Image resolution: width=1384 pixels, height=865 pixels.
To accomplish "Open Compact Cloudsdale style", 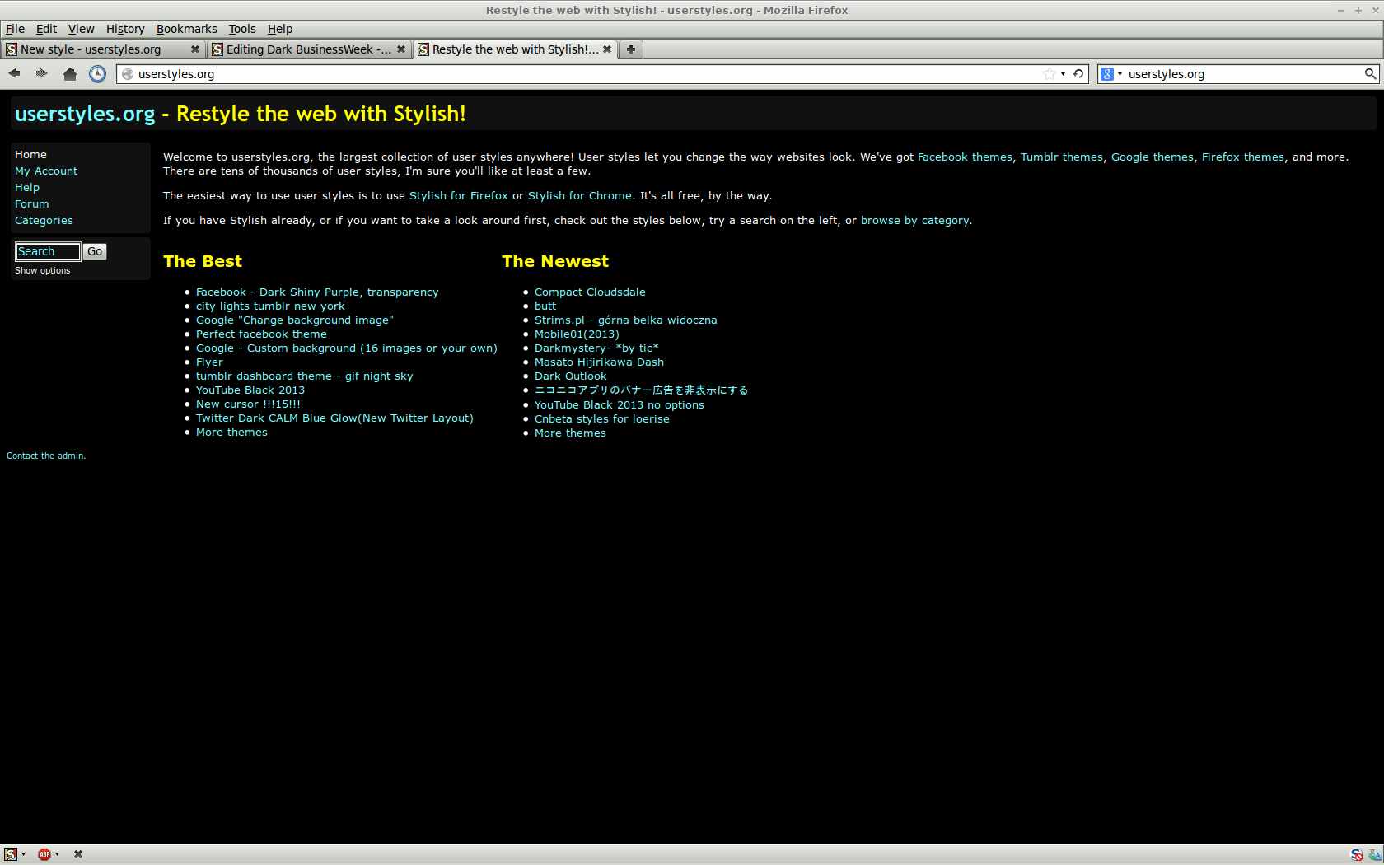I will tap(590, 292).
